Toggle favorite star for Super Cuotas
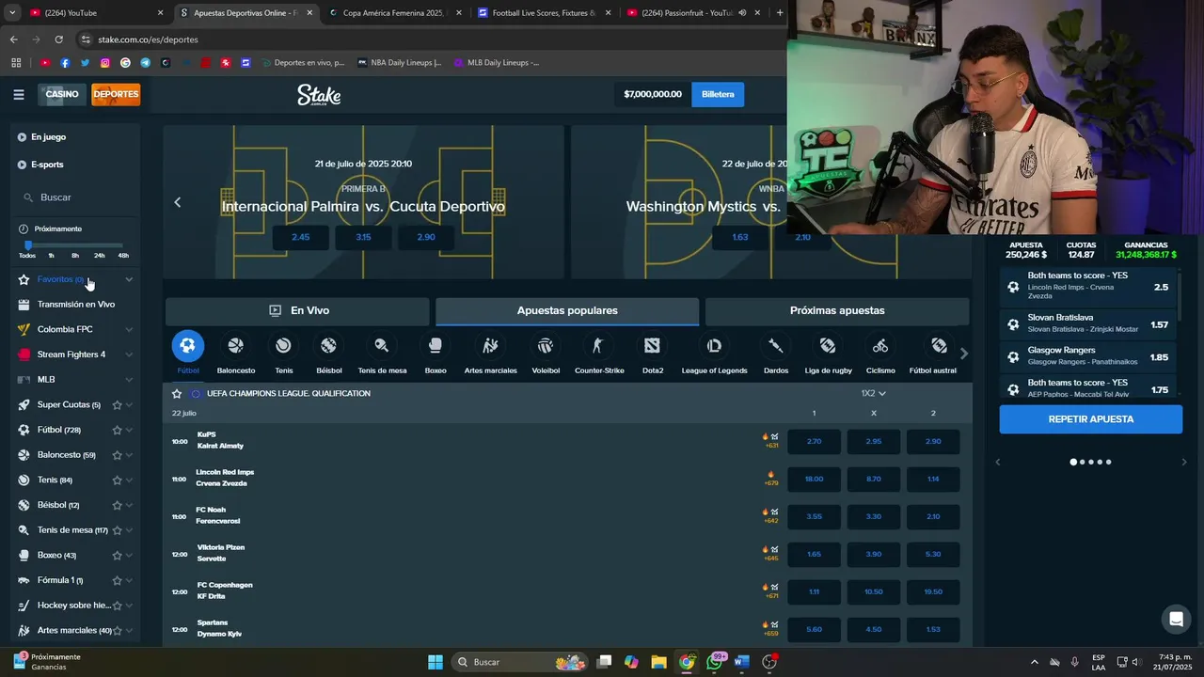 [117, 405]
